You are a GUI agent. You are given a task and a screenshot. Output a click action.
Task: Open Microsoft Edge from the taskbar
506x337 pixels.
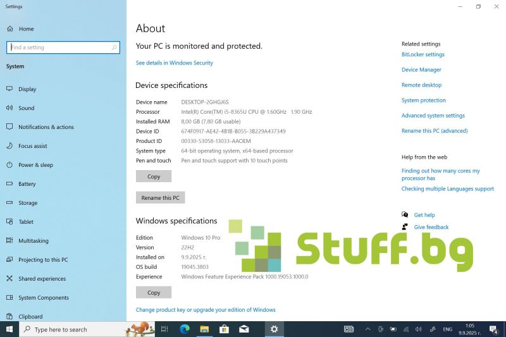click(185, 329)
